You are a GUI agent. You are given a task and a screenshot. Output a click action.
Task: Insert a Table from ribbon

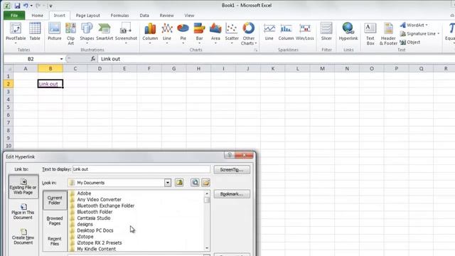tap(35, 32)
